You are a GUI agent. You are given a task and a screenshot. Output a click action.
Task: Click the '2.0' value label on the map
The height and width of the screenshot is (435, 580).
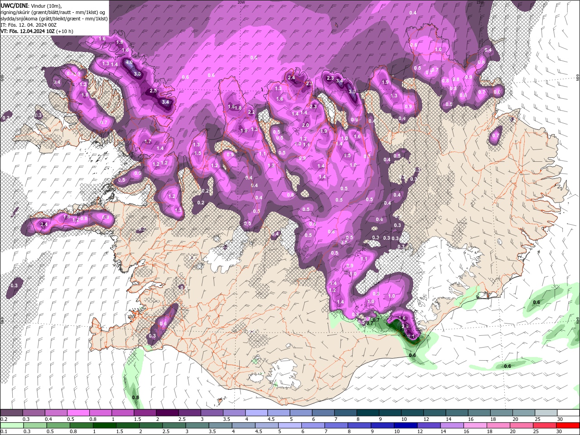(x=305, y=126)
